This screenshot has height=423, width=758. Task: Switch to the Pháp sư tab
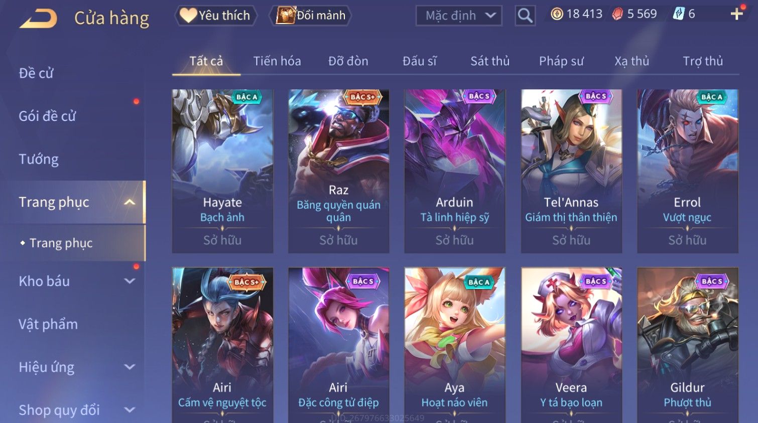[561, 61]
